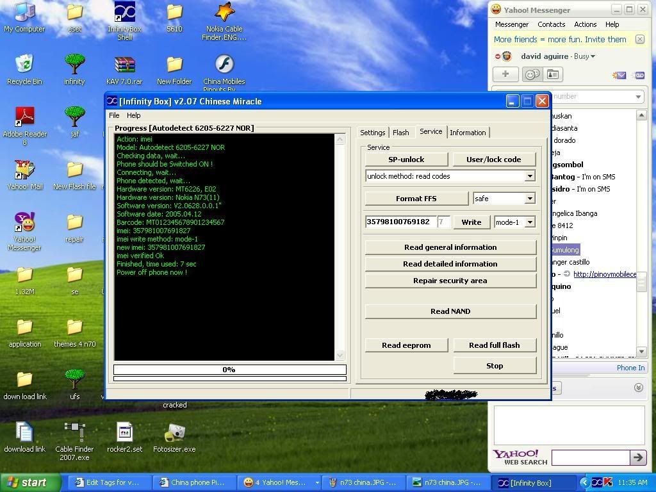Click the SP-unlock button
The width and height of the screenshot is (656, 492).
pyautogui.click(x=406, y=160)
